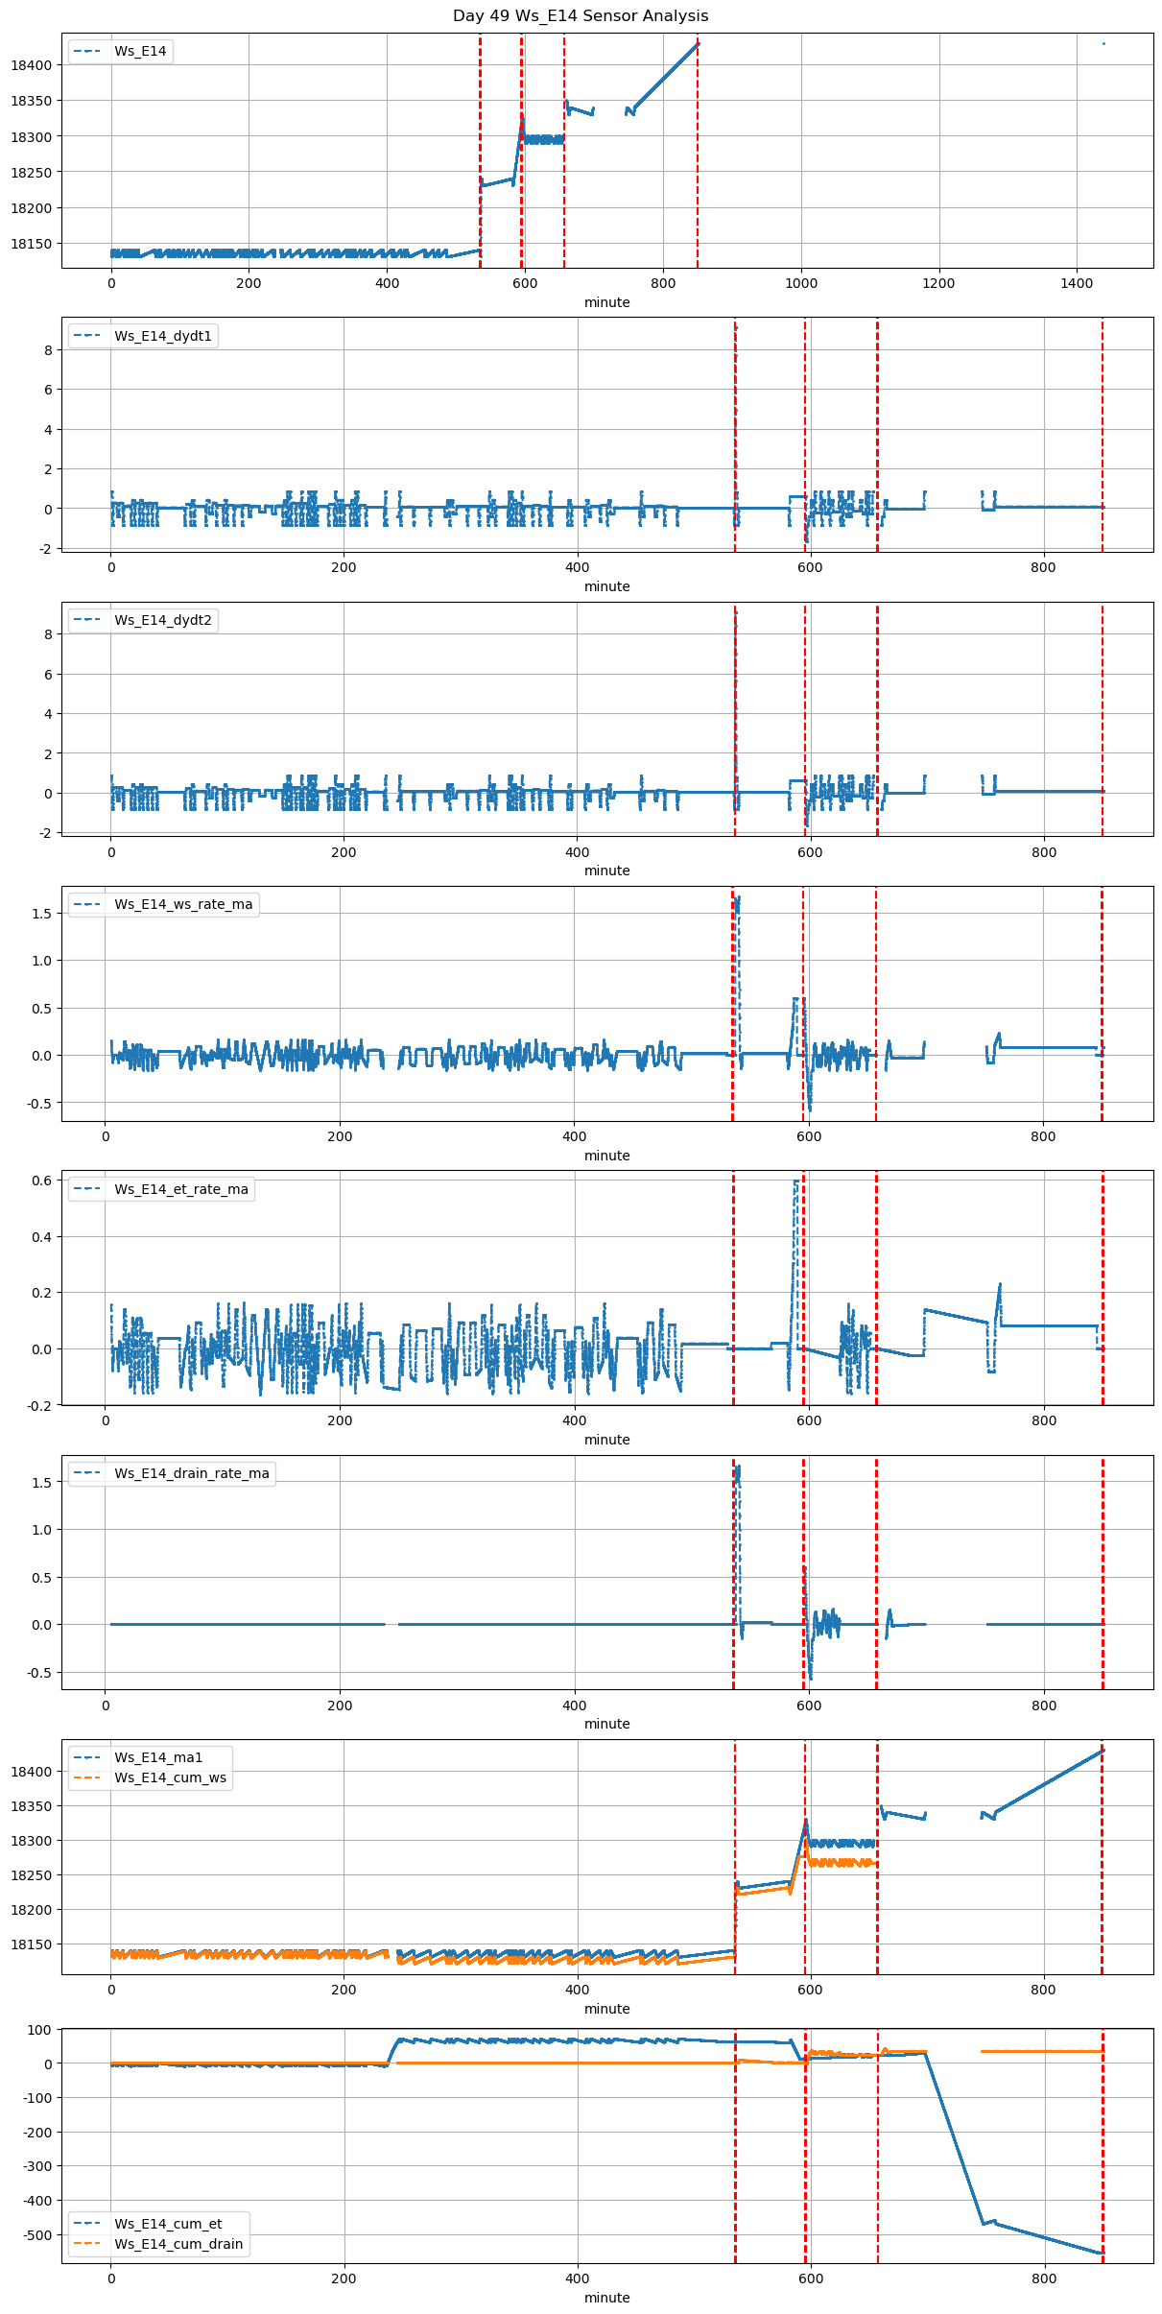Click the Ws_E14_dydt1 legend label
The height and width of the screenshot is (2314, 1162).
pos(163,336)
